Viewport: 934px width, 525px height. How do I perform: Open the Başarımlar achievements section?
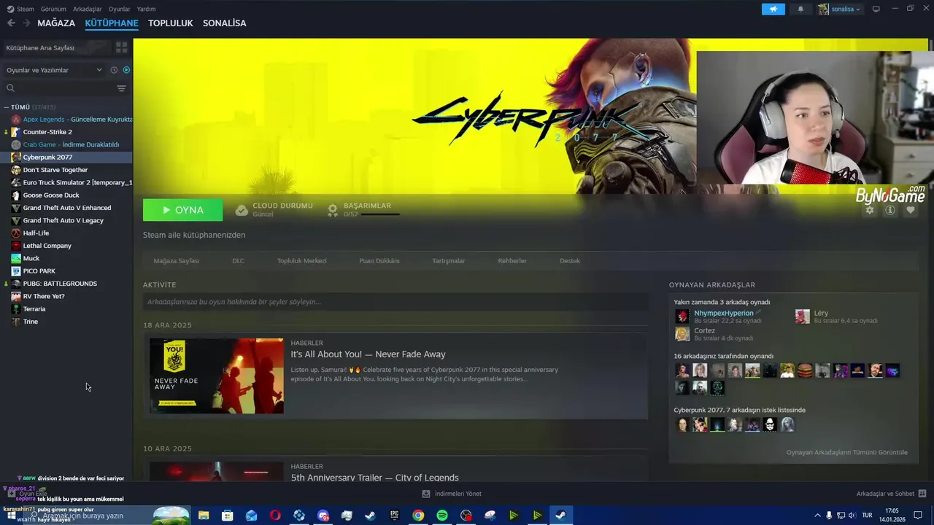pos(363,209)
